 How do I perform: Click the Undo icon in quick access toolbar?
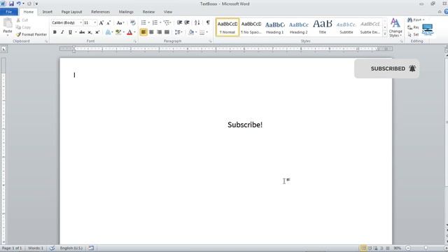[19, 3]
